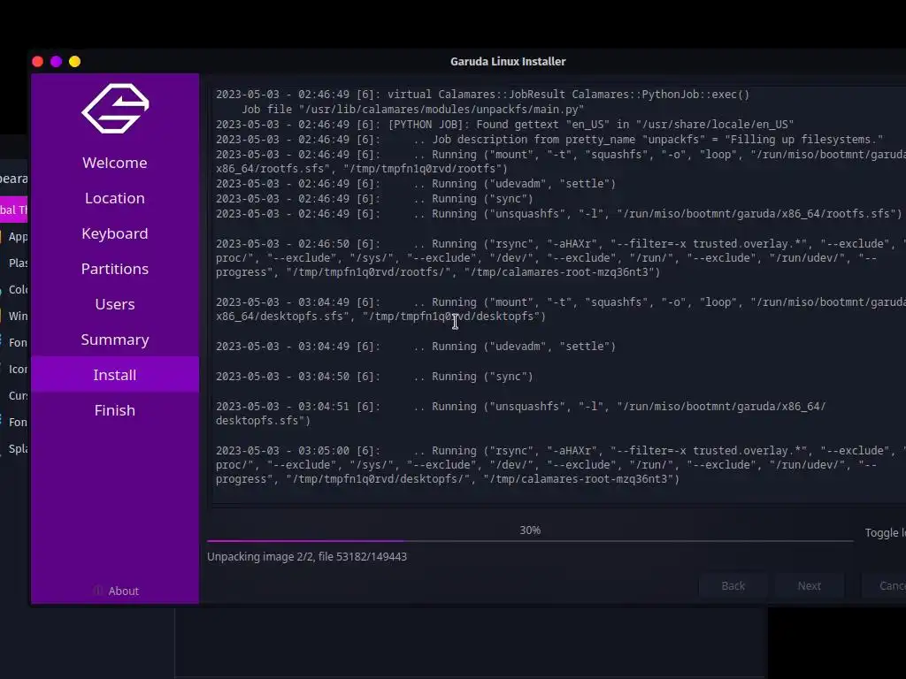Screen dimensions: 906x679
Task: Click the Finish step in the sidebar
Action: pos(115,410)
